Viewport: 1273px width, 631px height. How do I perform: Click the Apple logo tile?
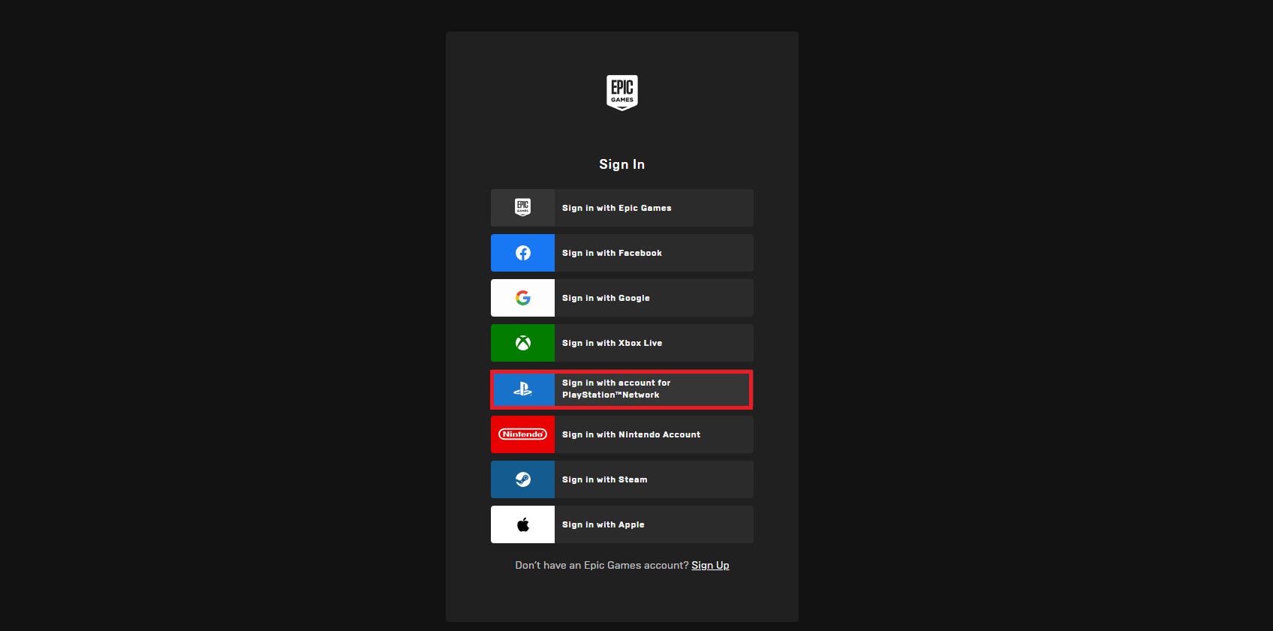pyautogui.click(x=522, y=524)
